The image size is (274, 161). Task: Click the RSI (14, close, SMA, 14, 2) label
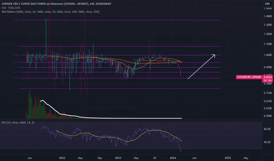point(18,123)
